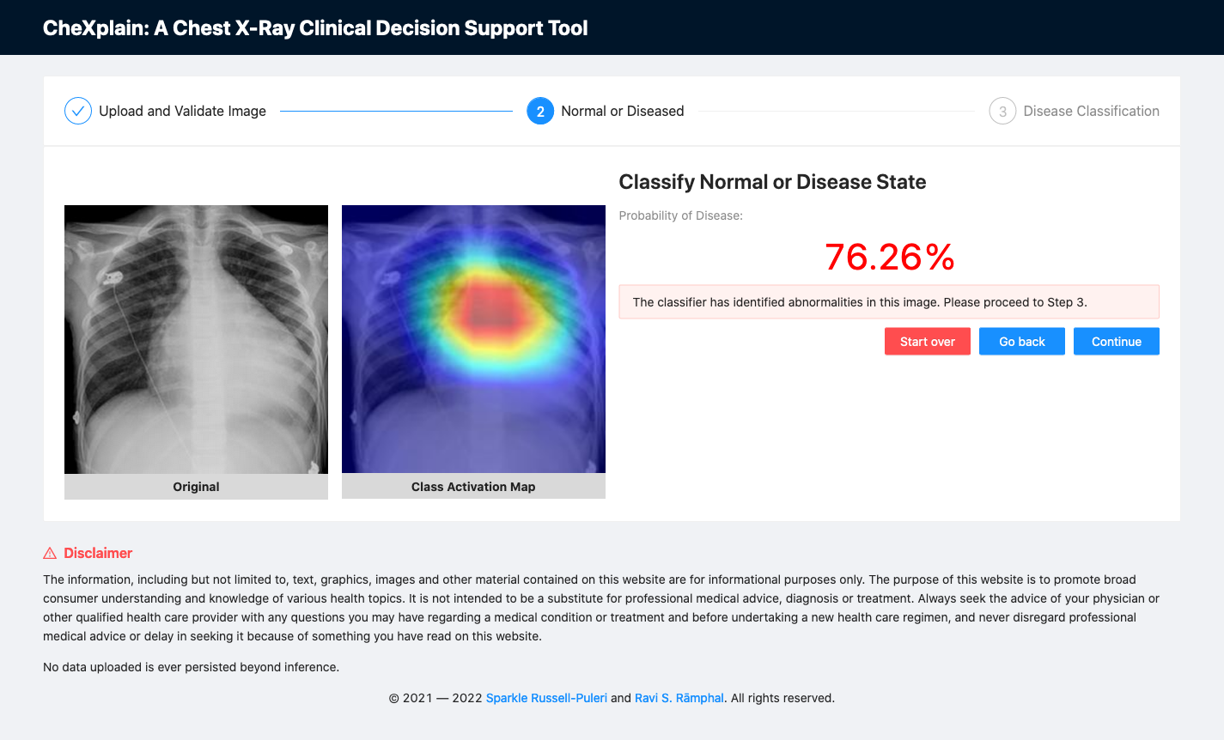This screenshot has width=1224, height=740.
Task: Continue to the next step
Action: pyautogui.click(x=1117, y=341)
